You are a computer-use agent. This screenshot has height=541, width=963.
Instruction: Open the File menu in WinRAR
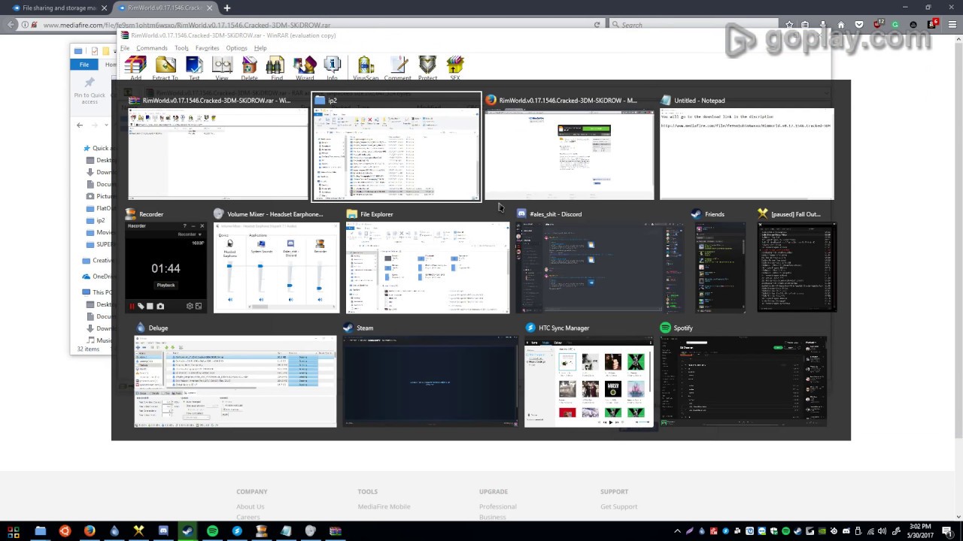[125, 48]
